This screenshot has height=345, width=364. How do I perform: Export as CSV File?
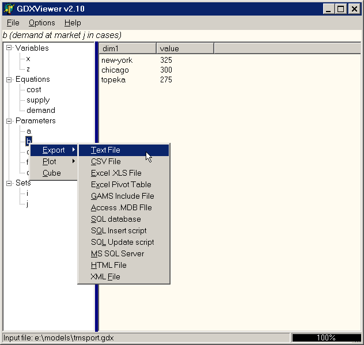(x=105, y=162)
